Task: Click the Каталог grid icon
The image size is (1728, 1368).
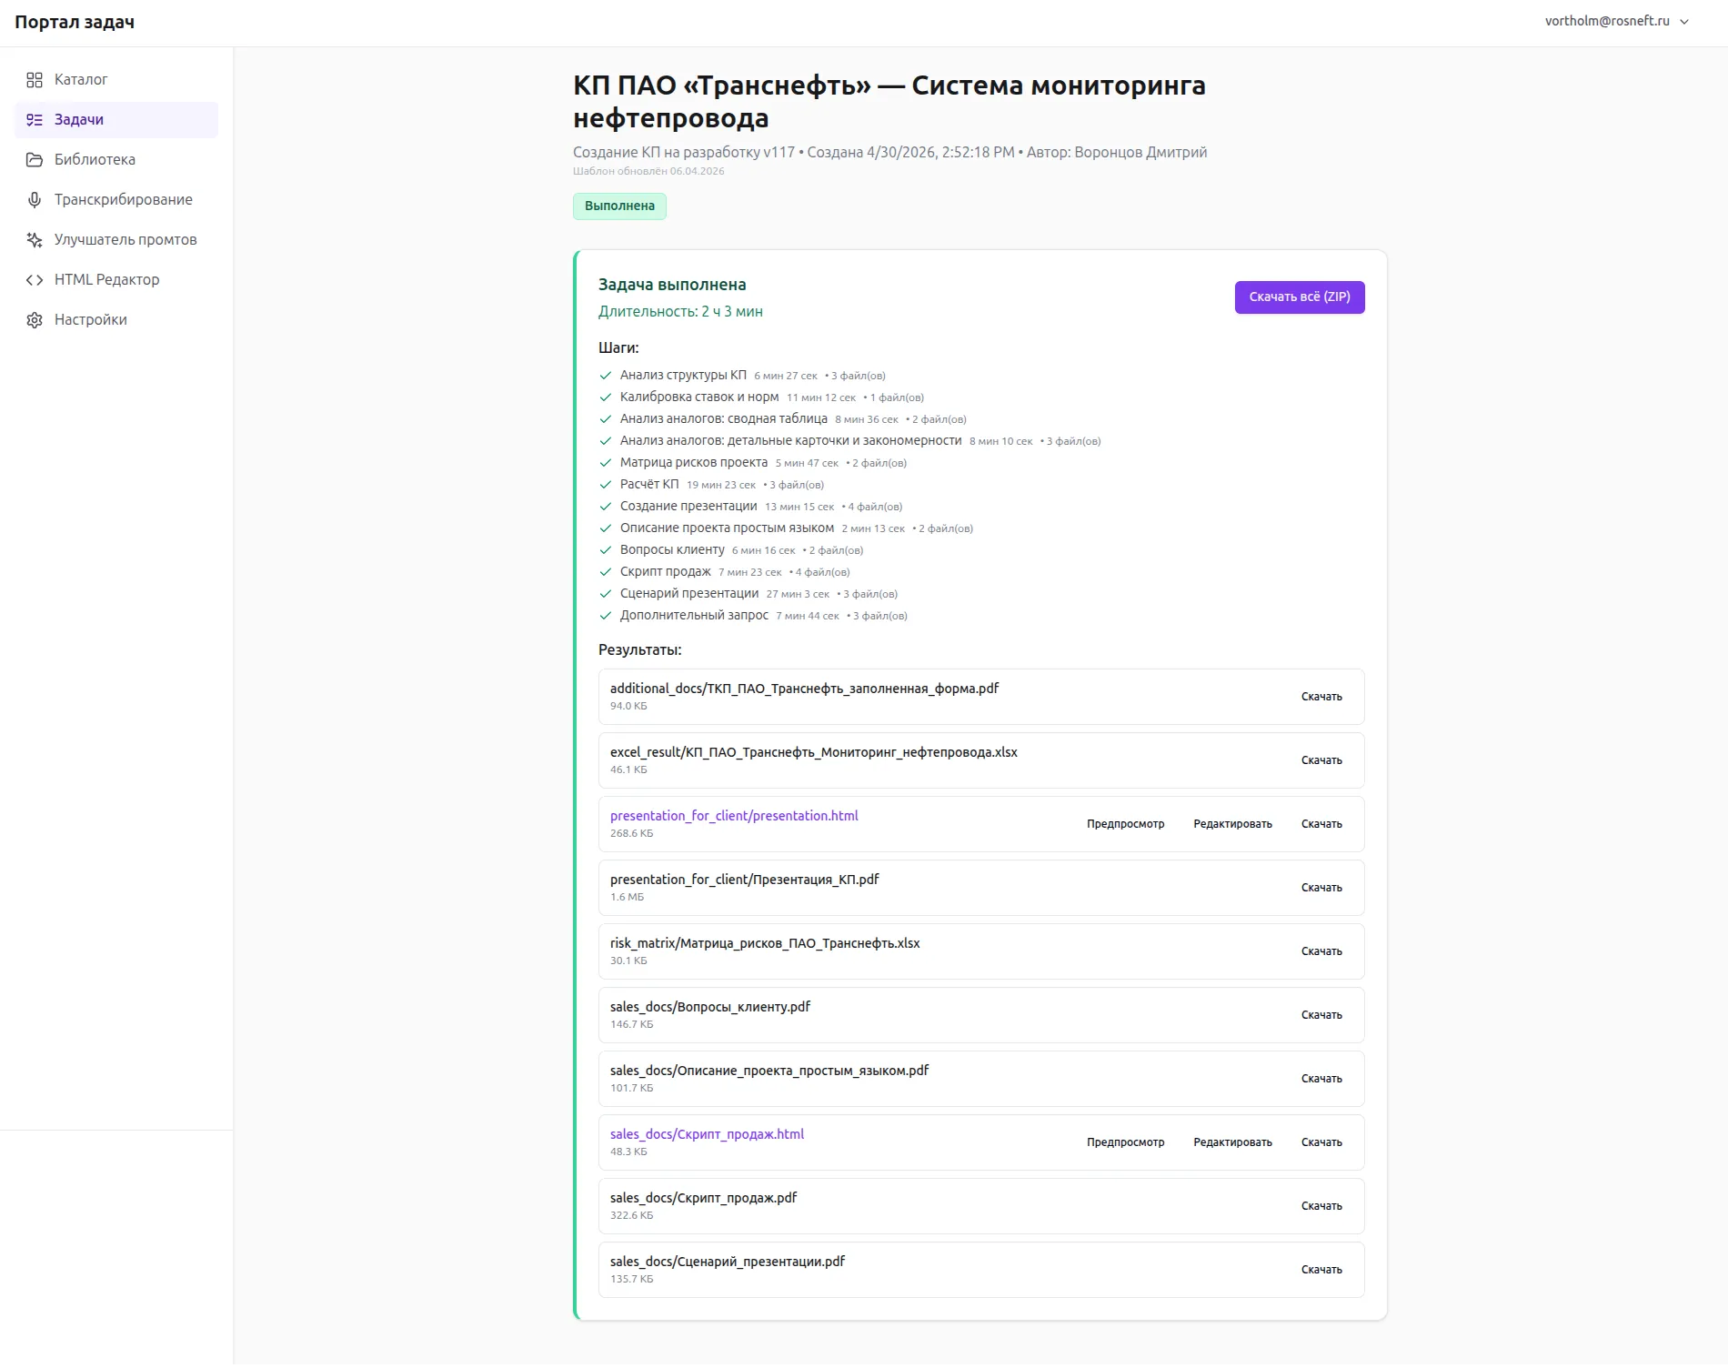Action: [x=35, y=80]
